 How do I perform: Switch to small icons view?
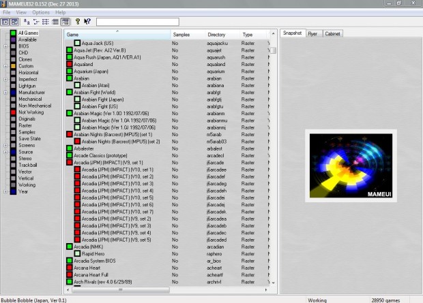coord(37,22)
